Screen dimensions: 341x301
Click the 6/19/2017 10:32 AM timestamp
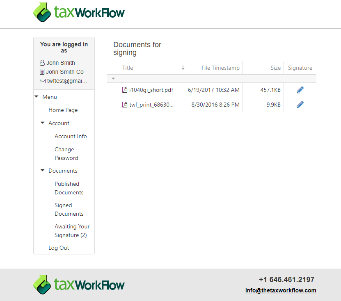click(213, 90)
